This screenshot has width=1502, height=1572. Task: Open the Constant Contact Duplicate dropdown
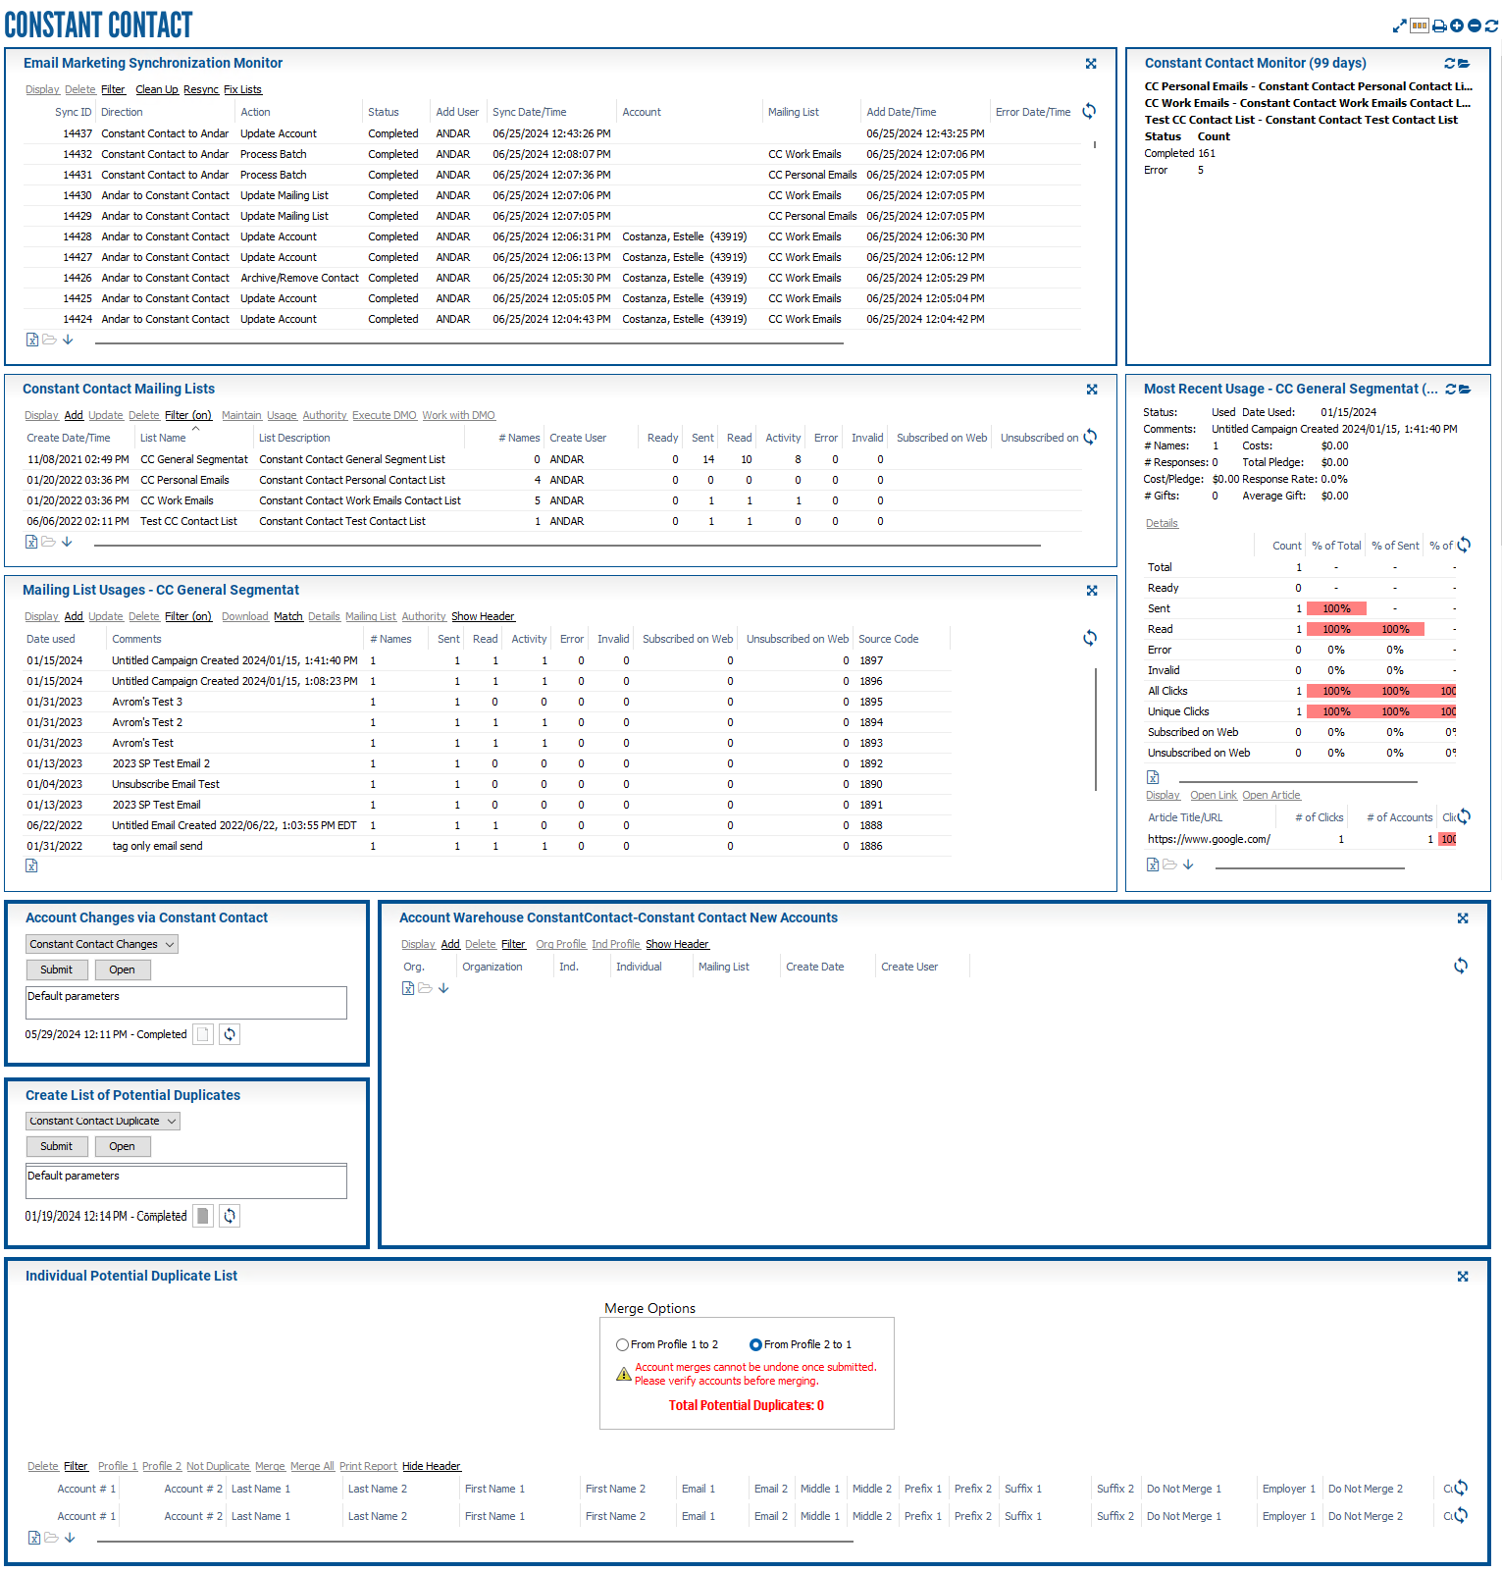(x=103, y=1121)
